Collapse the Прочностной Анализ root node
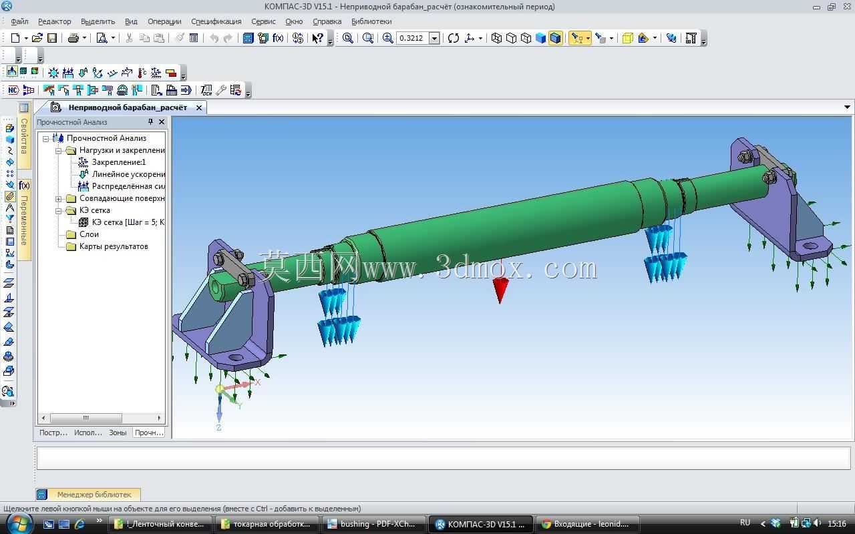Viewport: 855px width, 534px height. (x=46, y=138)
